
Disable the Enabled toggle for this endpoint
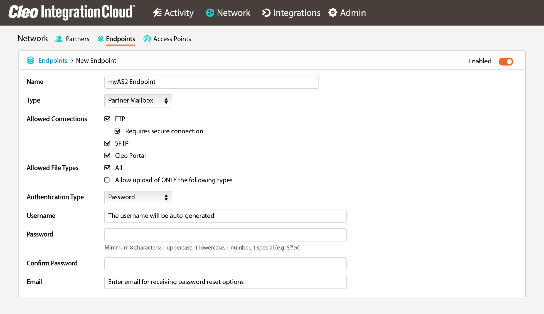click(x=506, y=62)
